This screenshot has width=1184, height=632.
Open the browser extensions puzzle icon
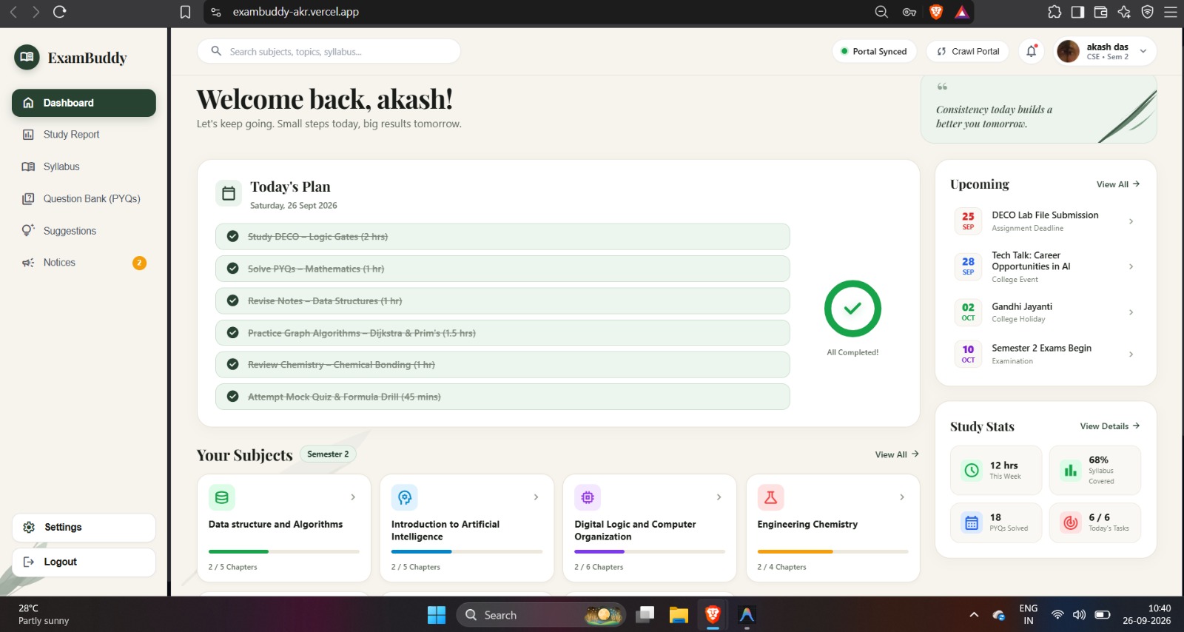[x=1054, y=12]
